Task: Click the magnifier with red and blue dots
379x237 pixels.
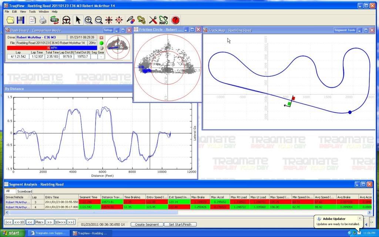Action: click(131, 20)
